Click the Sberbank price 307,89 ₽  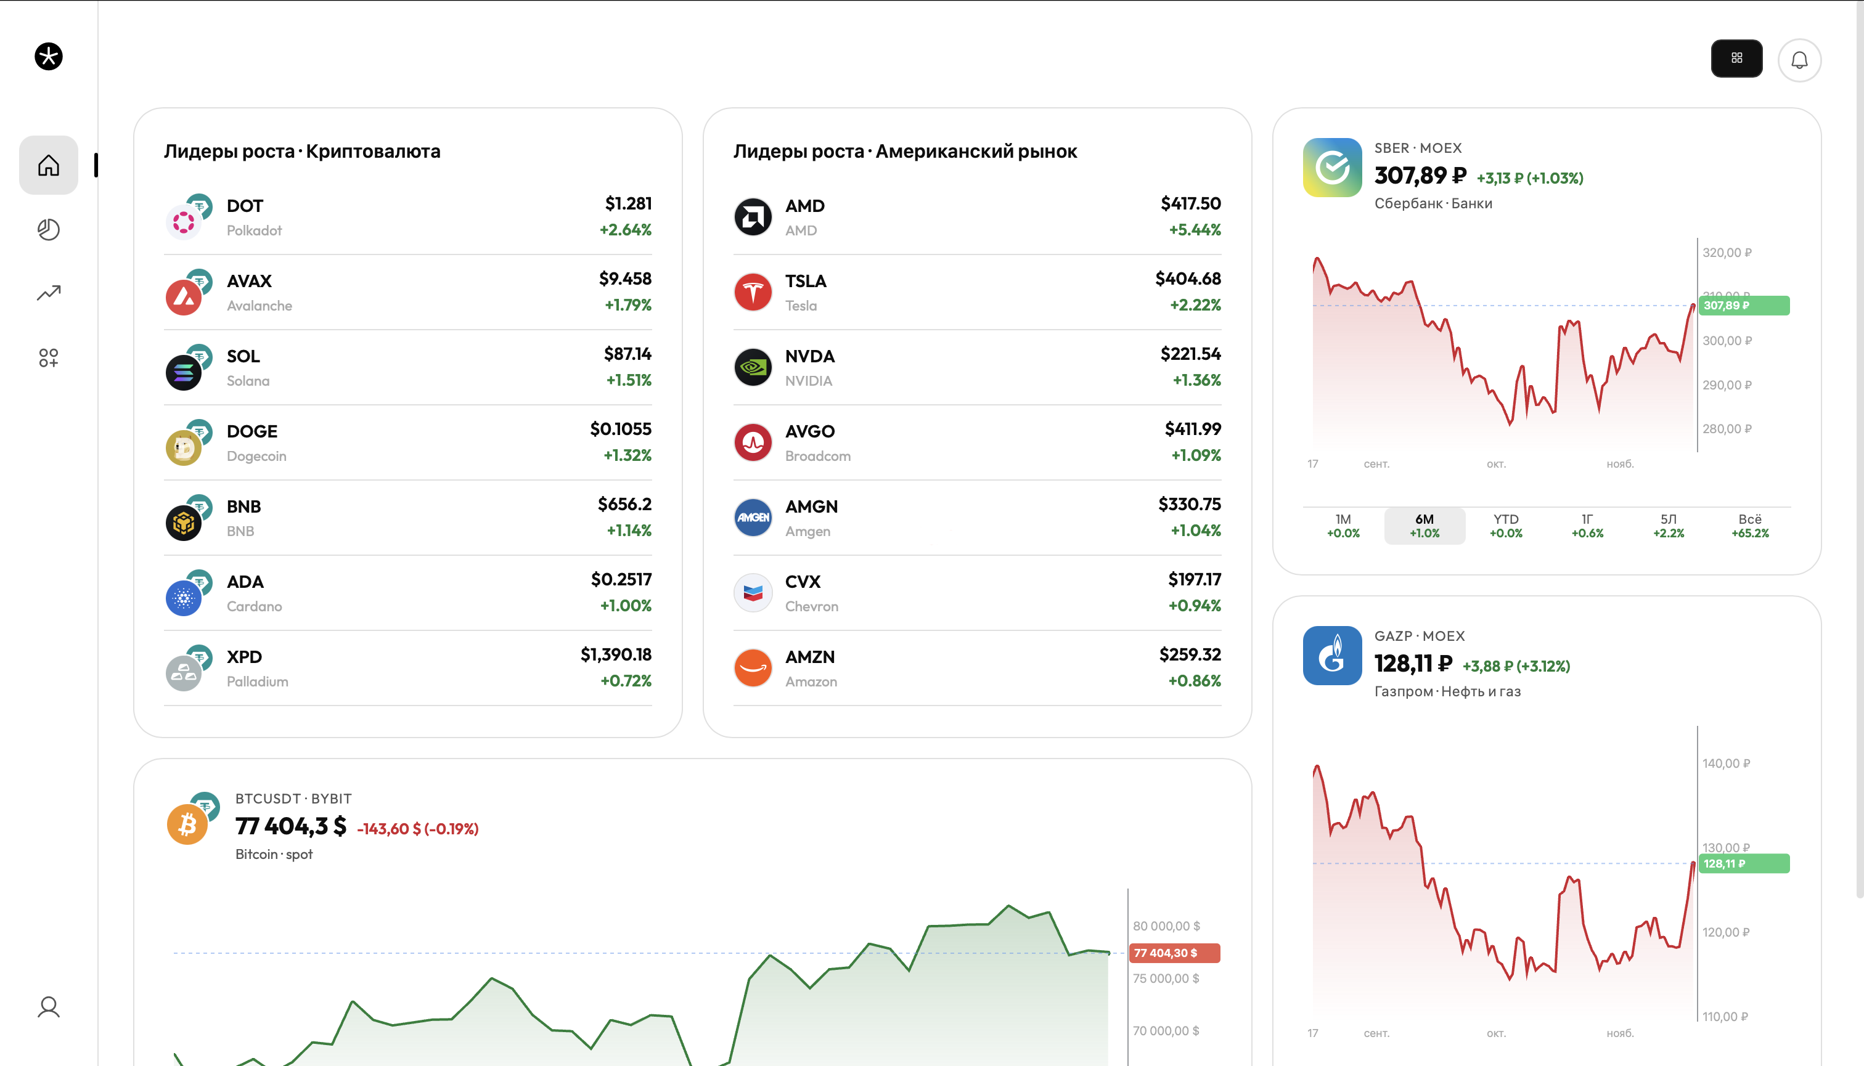1420,176
